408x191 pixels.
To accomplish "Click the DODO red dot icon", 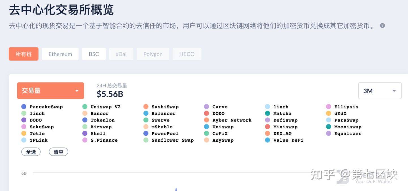I will (207, 113).
